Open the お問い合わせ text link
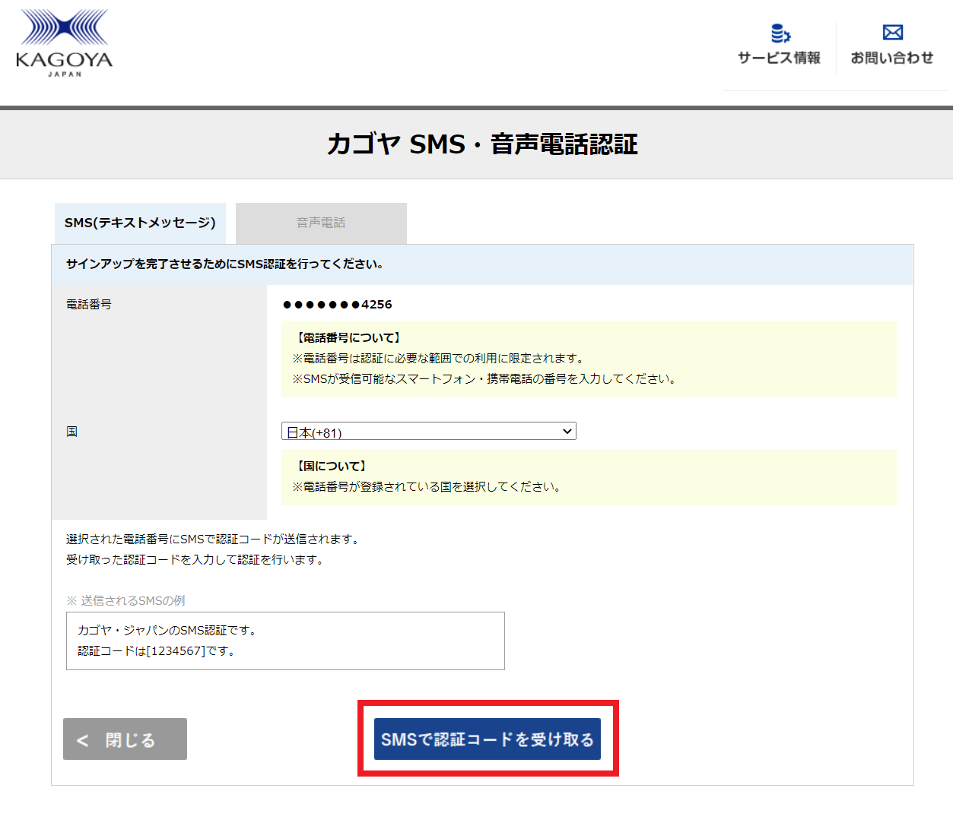This screenshot has height=829, width=953. 891,58
